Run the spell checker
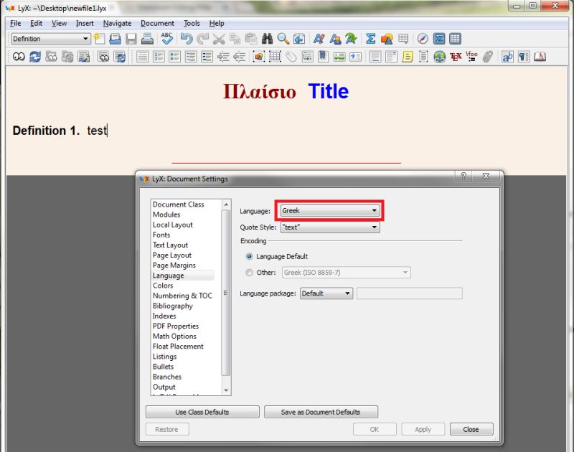The width and height of the screenshot is (574, 452). [x=167, y=39]
